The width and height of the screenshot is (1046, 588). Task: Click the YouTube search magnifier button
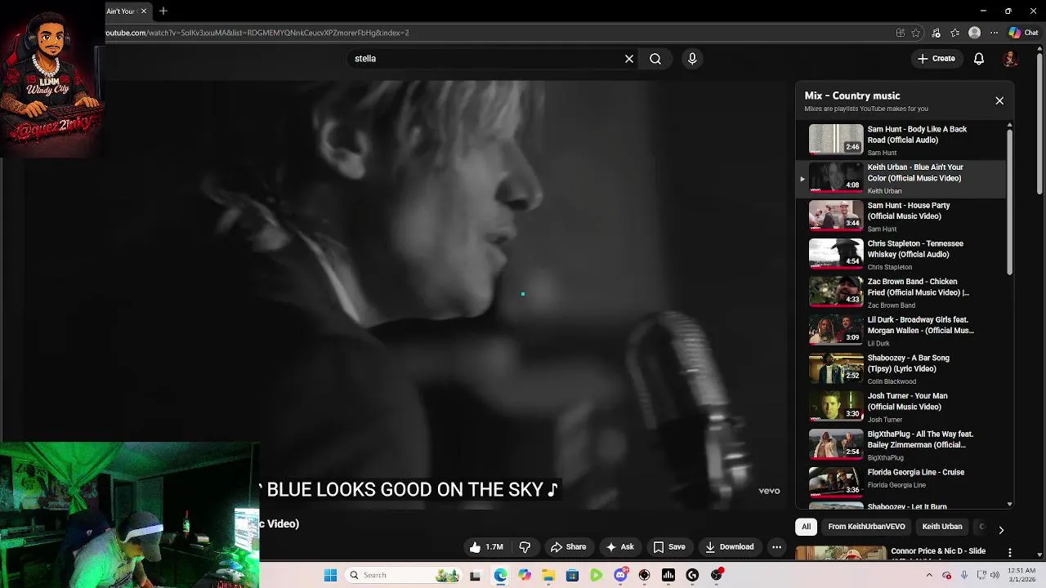[x=655, y=59]
